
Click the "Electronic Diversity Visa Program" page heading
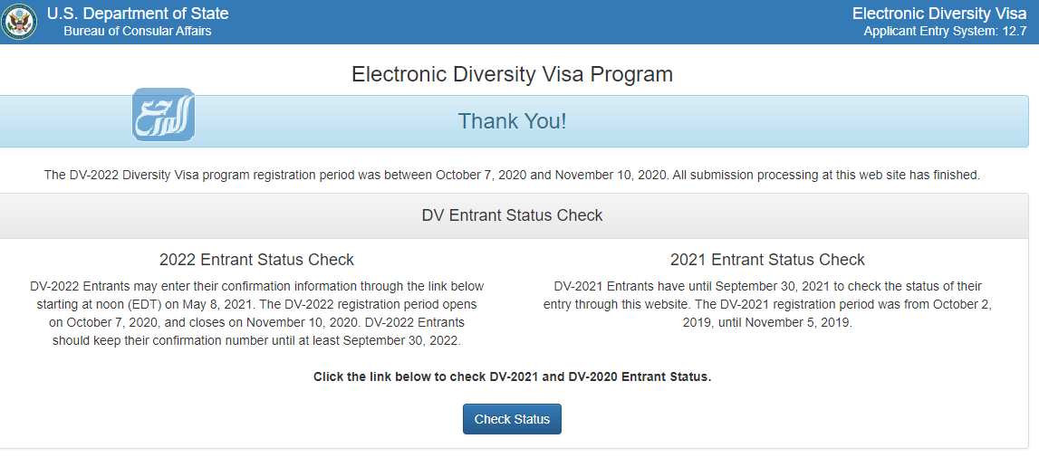click(512, 74)
